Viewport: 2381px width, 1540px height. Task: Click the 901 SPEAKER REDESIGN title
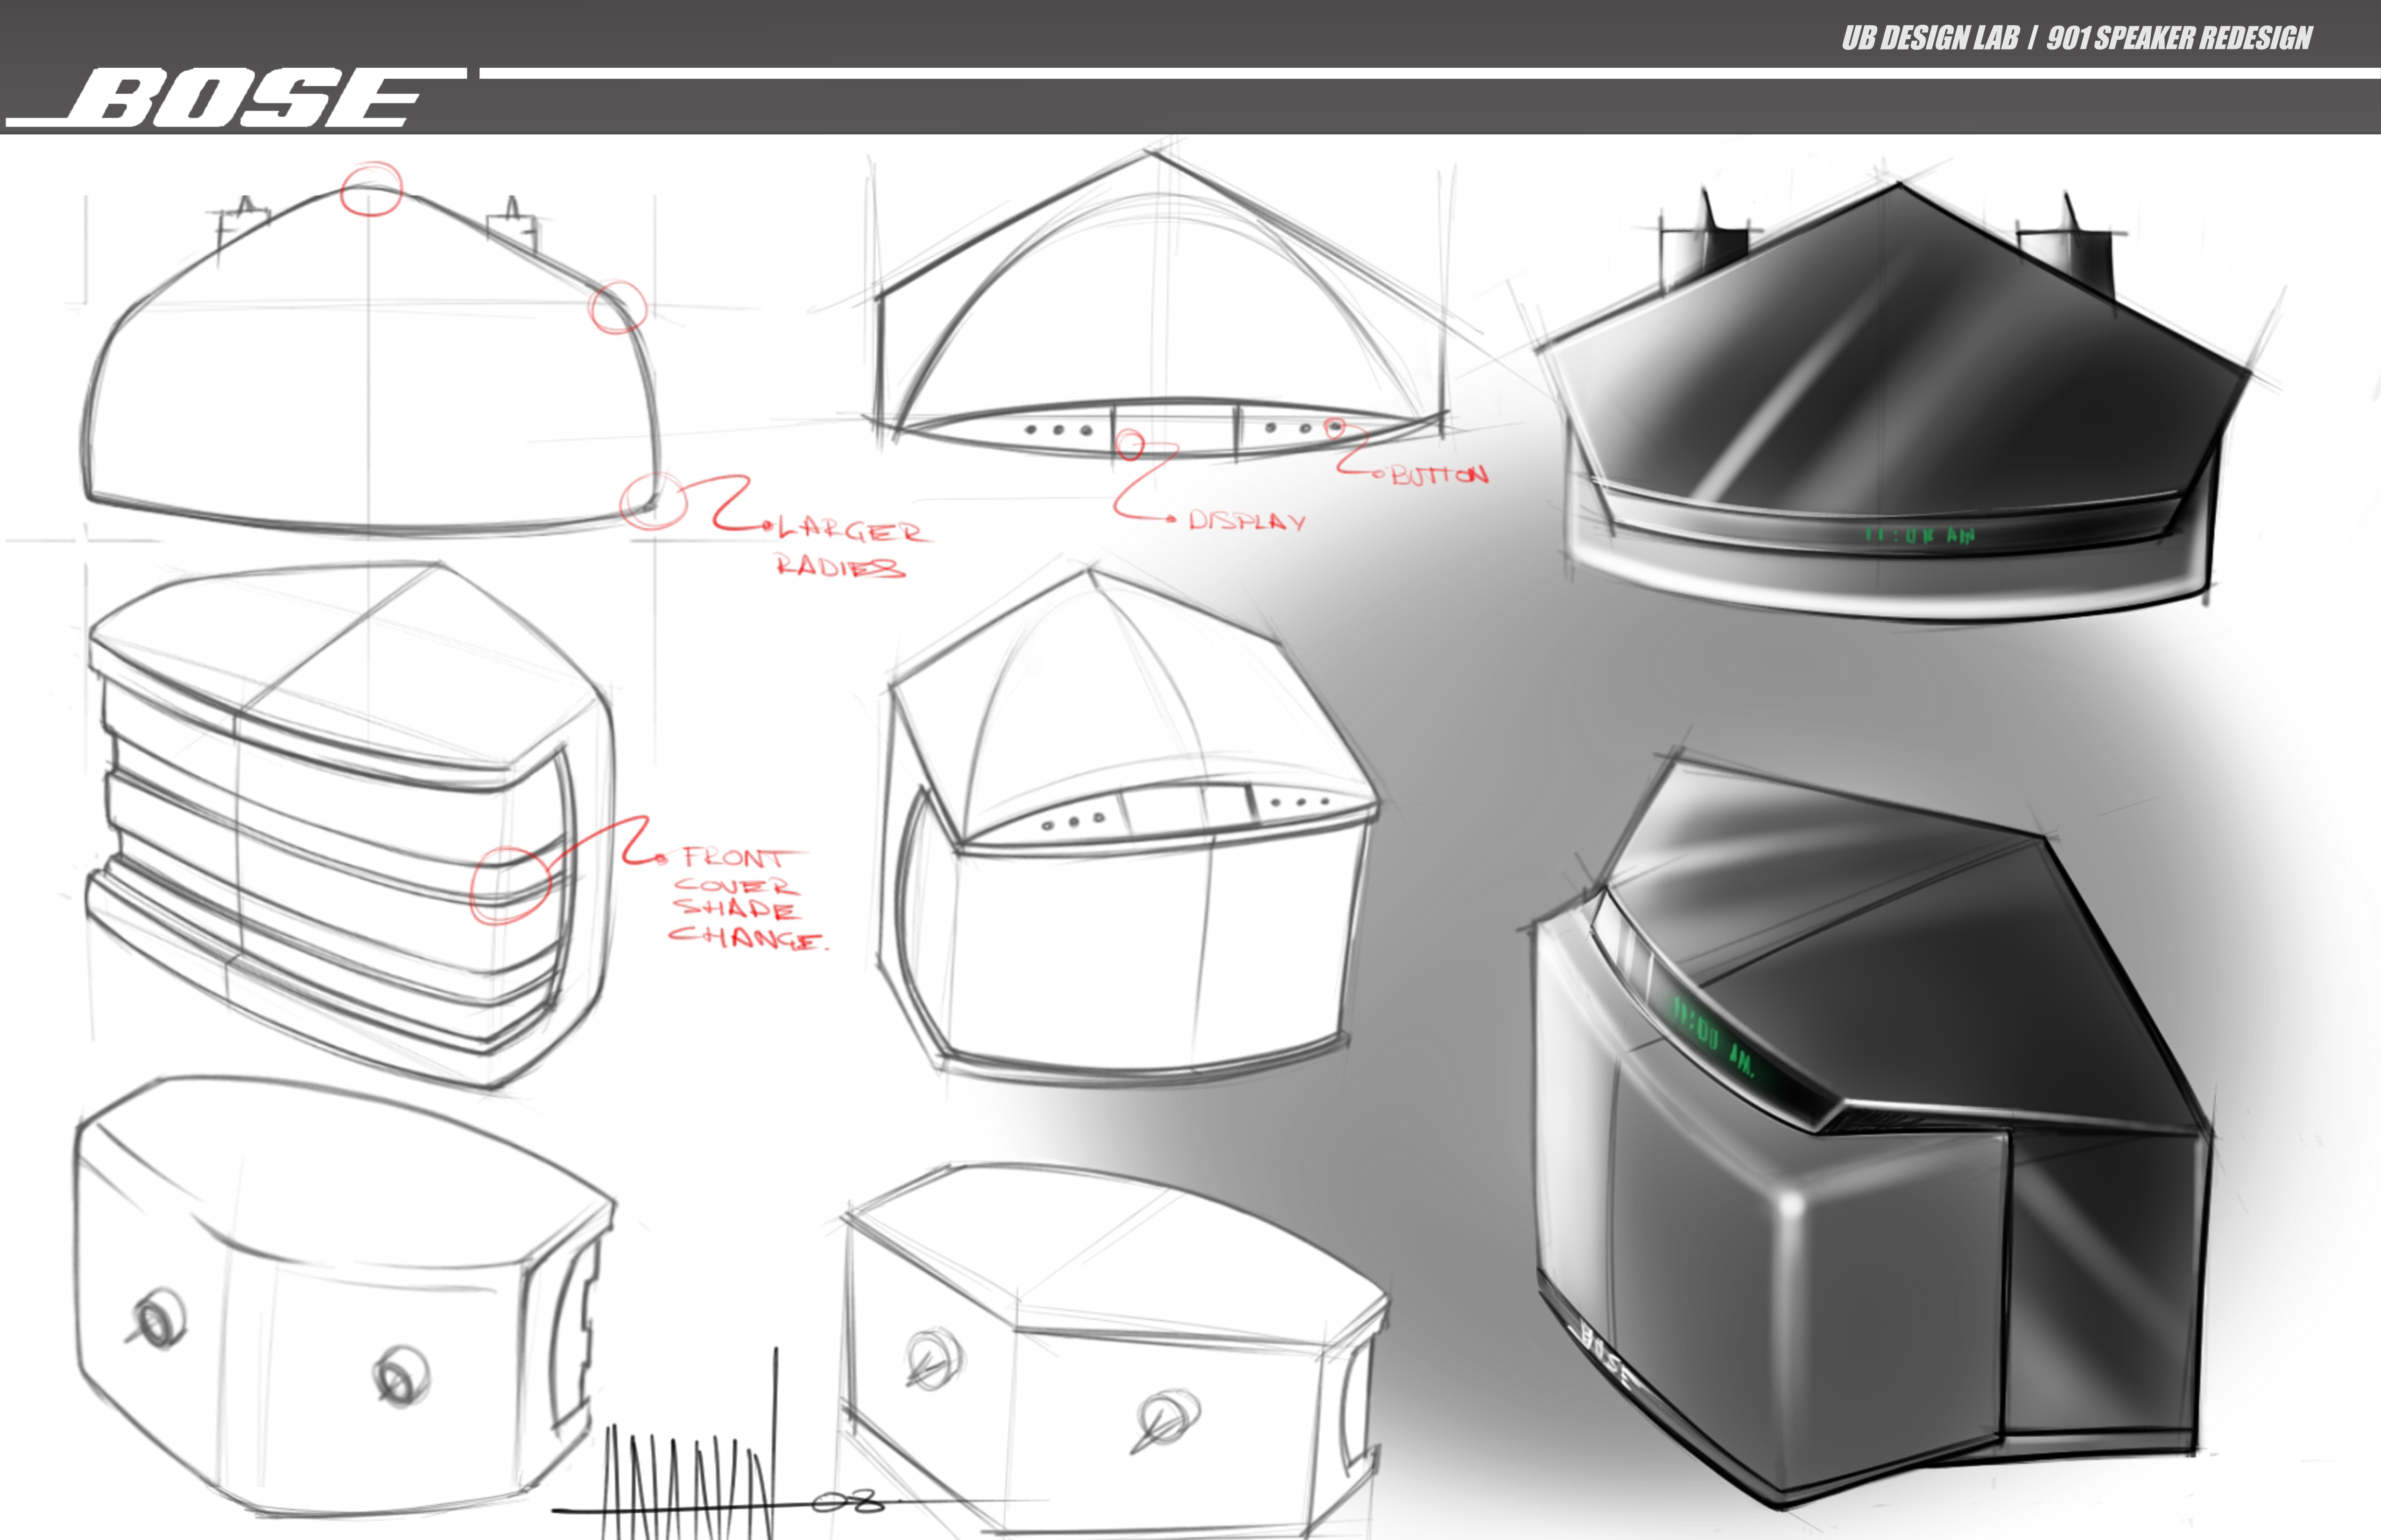tap(2179, 38)
